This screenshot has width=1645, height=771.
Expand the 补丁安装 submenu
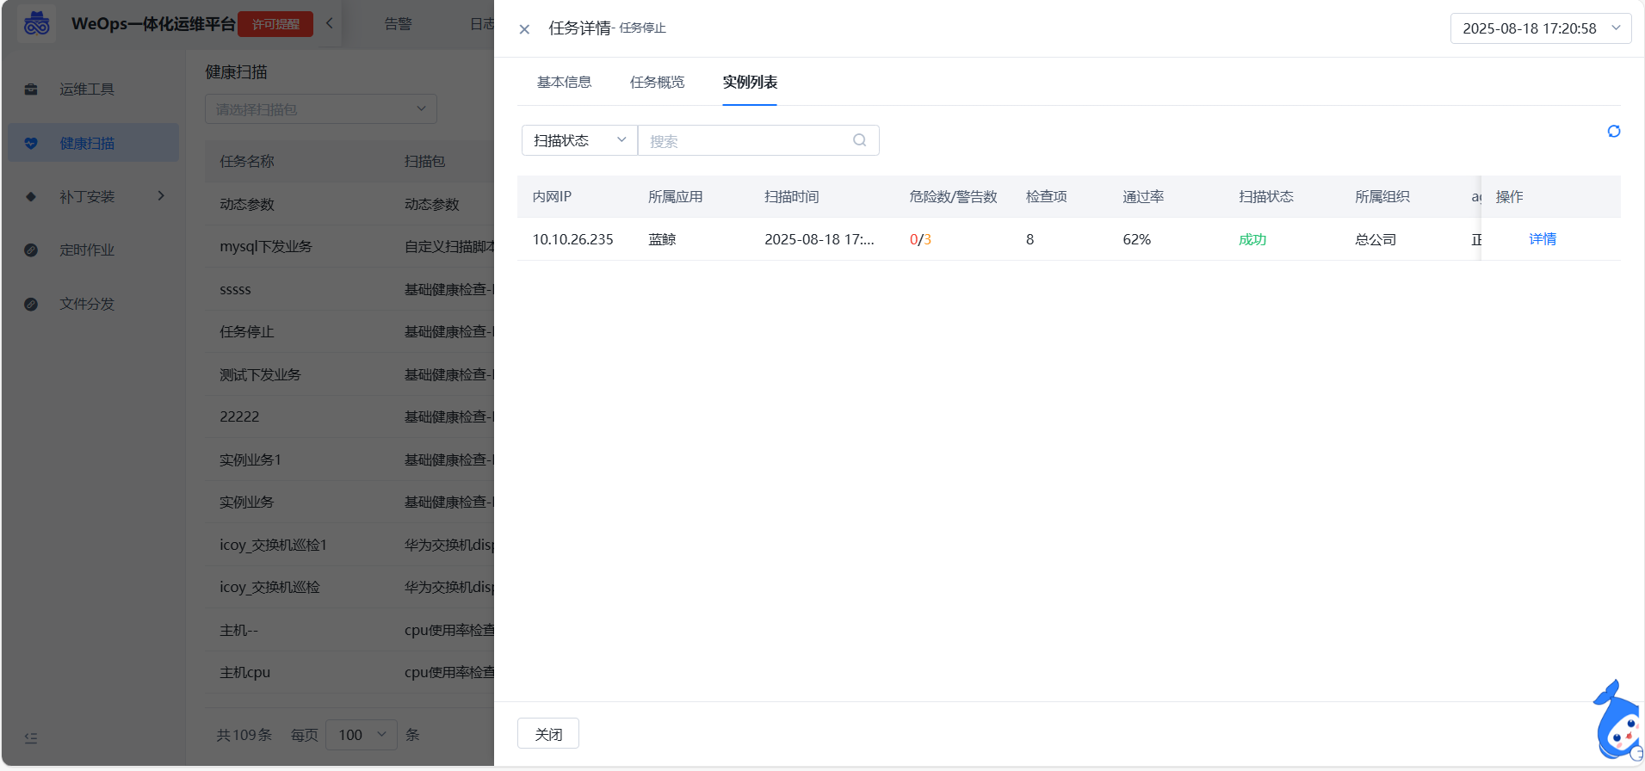[x=161, y=196]
